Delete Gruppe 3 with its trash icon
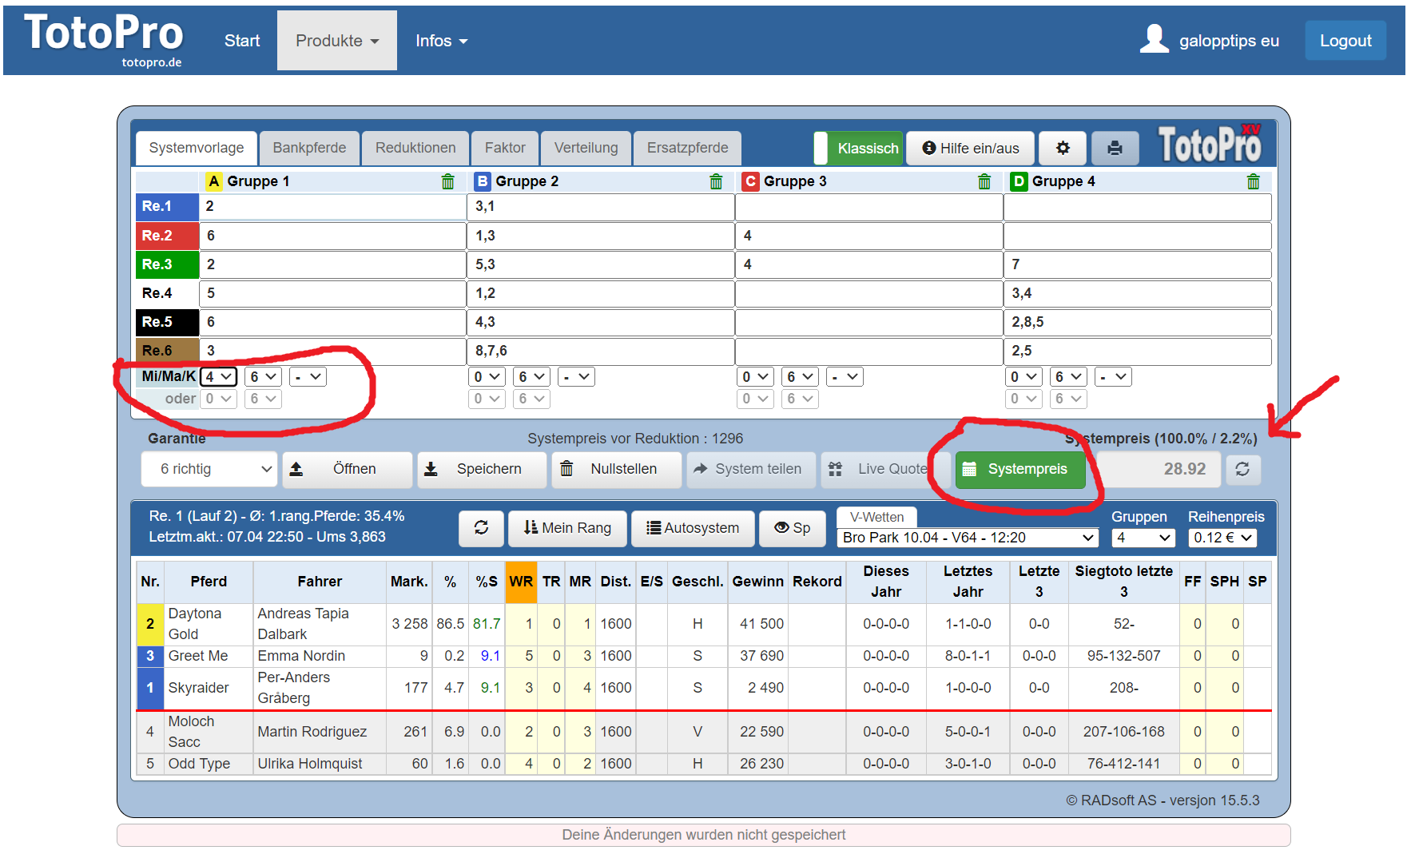 tap(984, 181)
